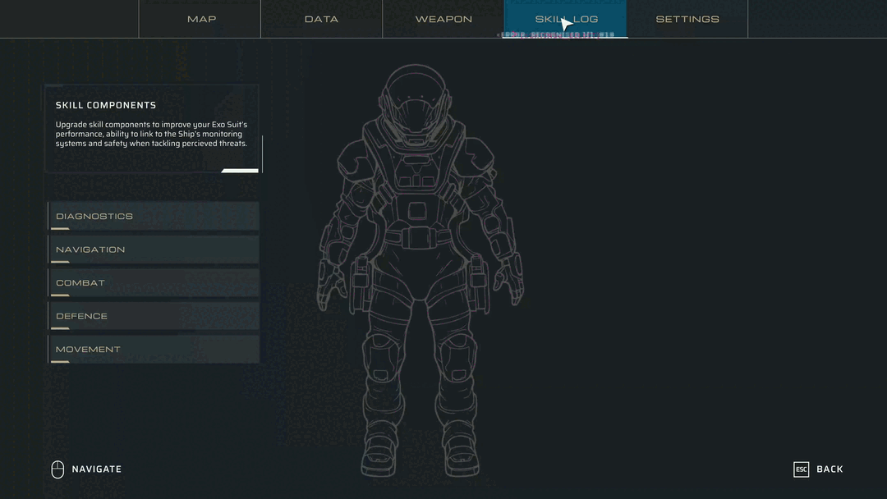This screenshot has height=499, width=887.
Task: Switch to the WEAPON tab
Action: pos(443,18)
